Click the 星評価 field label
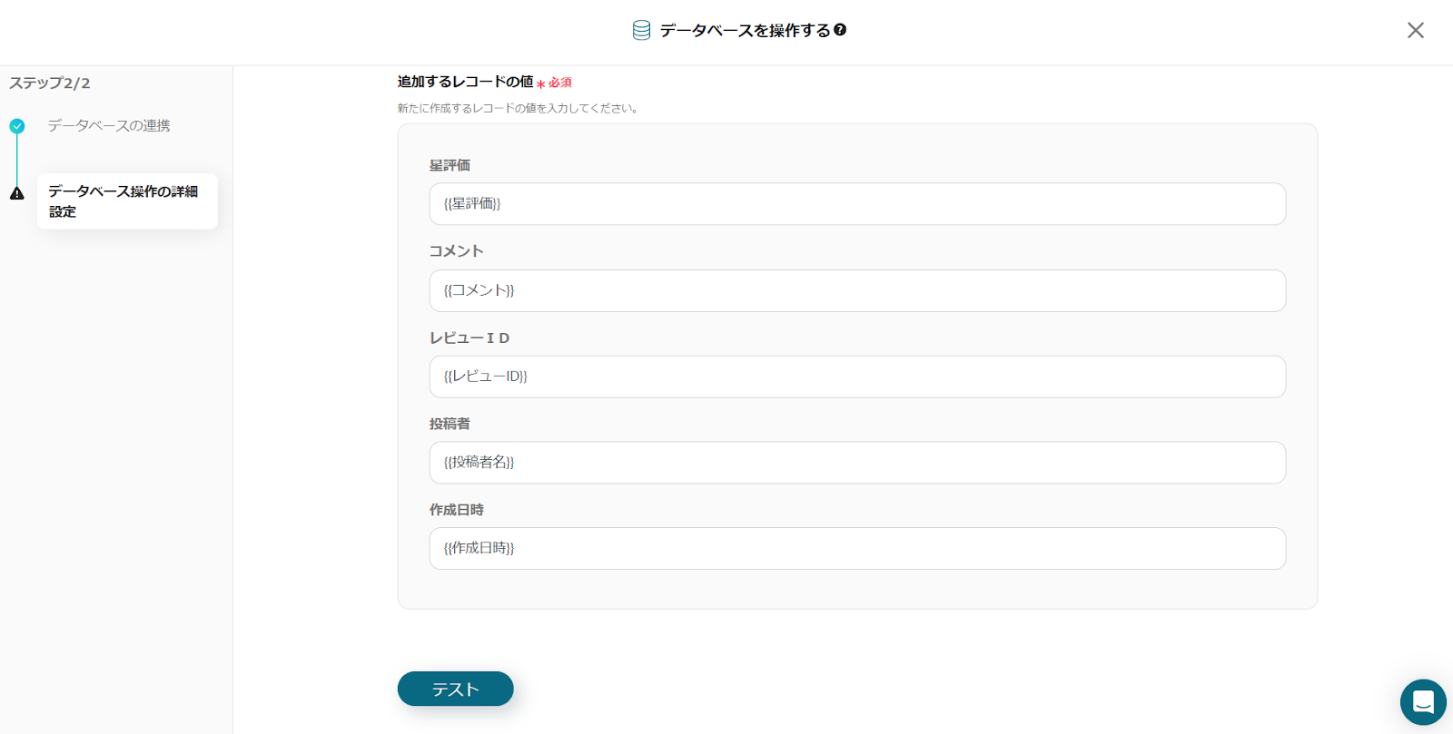Image resolution: width=1453 pixels, height=734 pixels. tap(450, 165)
